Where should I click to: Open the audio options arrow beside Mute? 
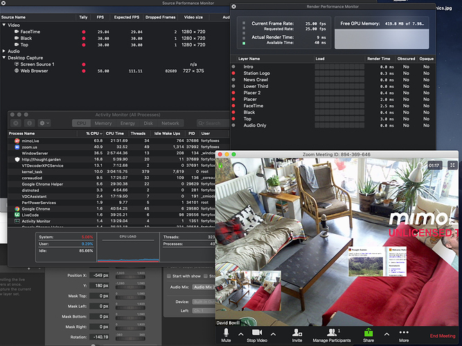(241, 334)
